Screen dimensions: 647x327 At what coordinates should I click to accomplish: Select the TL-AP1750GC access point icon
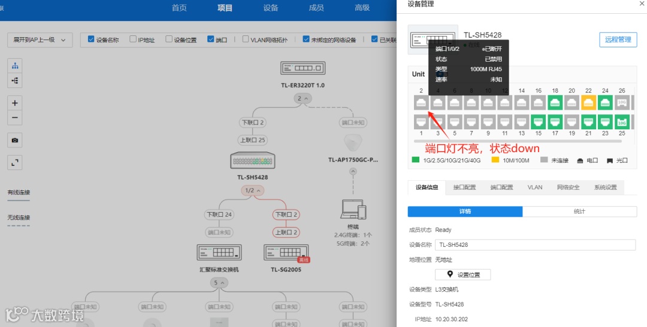click(x=353, y=143)
